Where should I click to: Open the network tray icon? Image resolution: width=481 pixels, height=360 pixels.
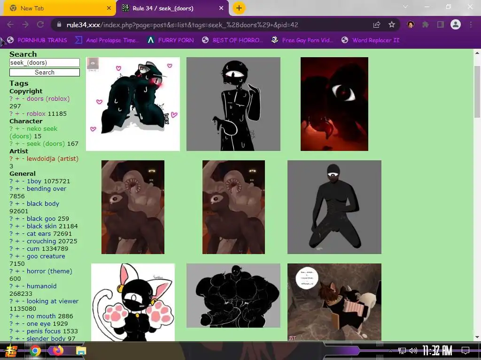click(402, 351)
